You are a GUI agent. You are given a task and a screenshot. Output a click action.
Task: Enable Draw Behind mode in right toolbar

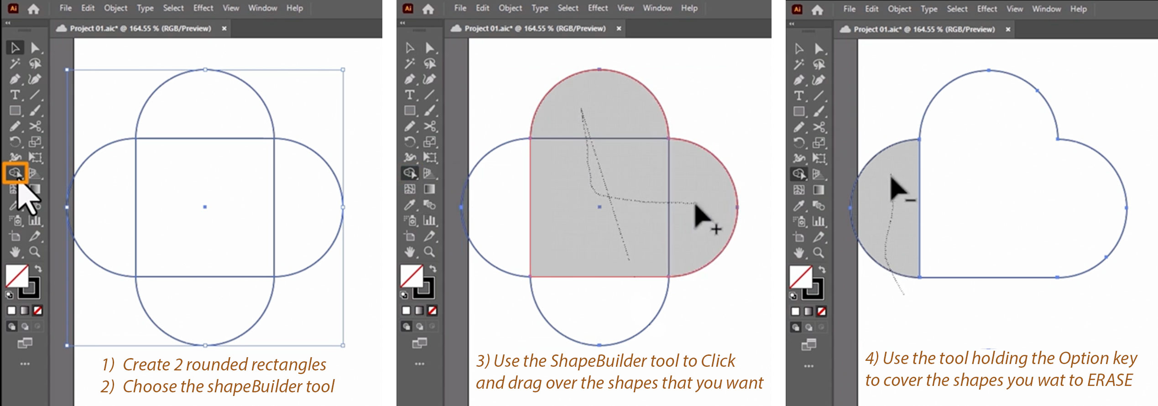pos(809,328)
